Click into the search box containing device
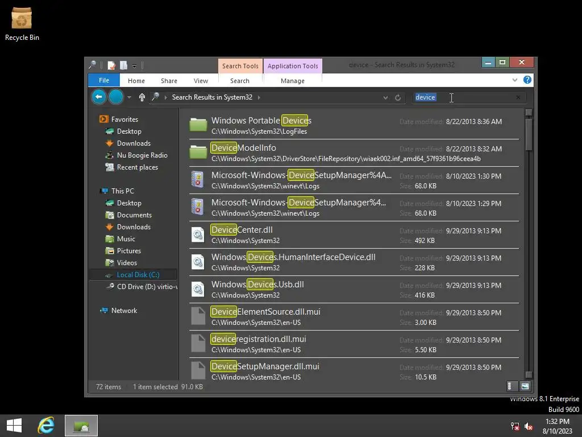582x437 pixels. [468, 97]
